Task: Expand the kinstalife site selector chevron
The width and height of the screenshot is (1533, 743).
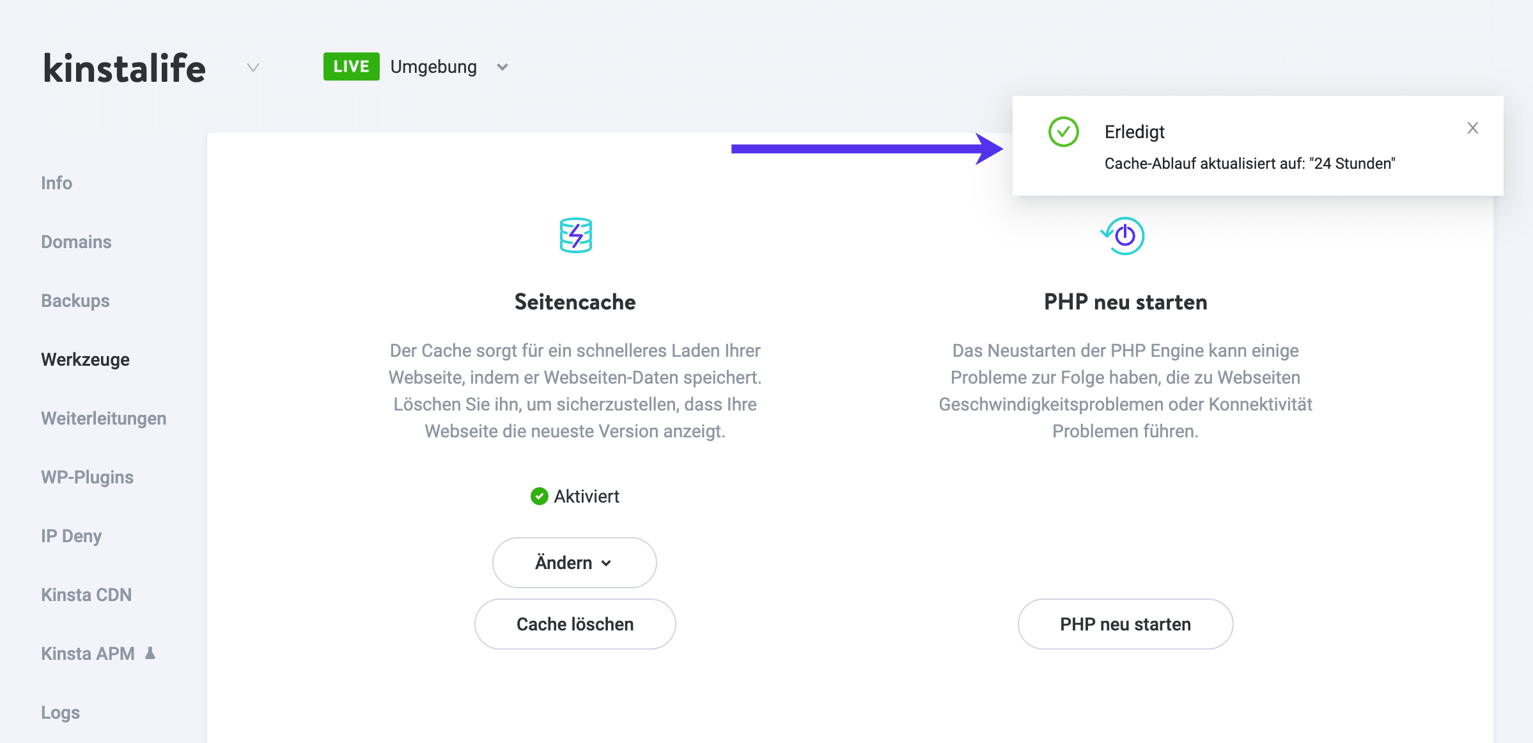Action: tap(253, 68)
